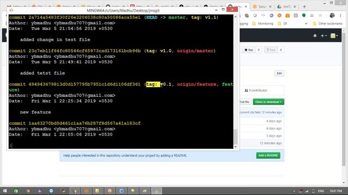348x195 pixels.
Task: Click the purple circular extension icon
Action: pyautogui.click(x=271, y=15)
